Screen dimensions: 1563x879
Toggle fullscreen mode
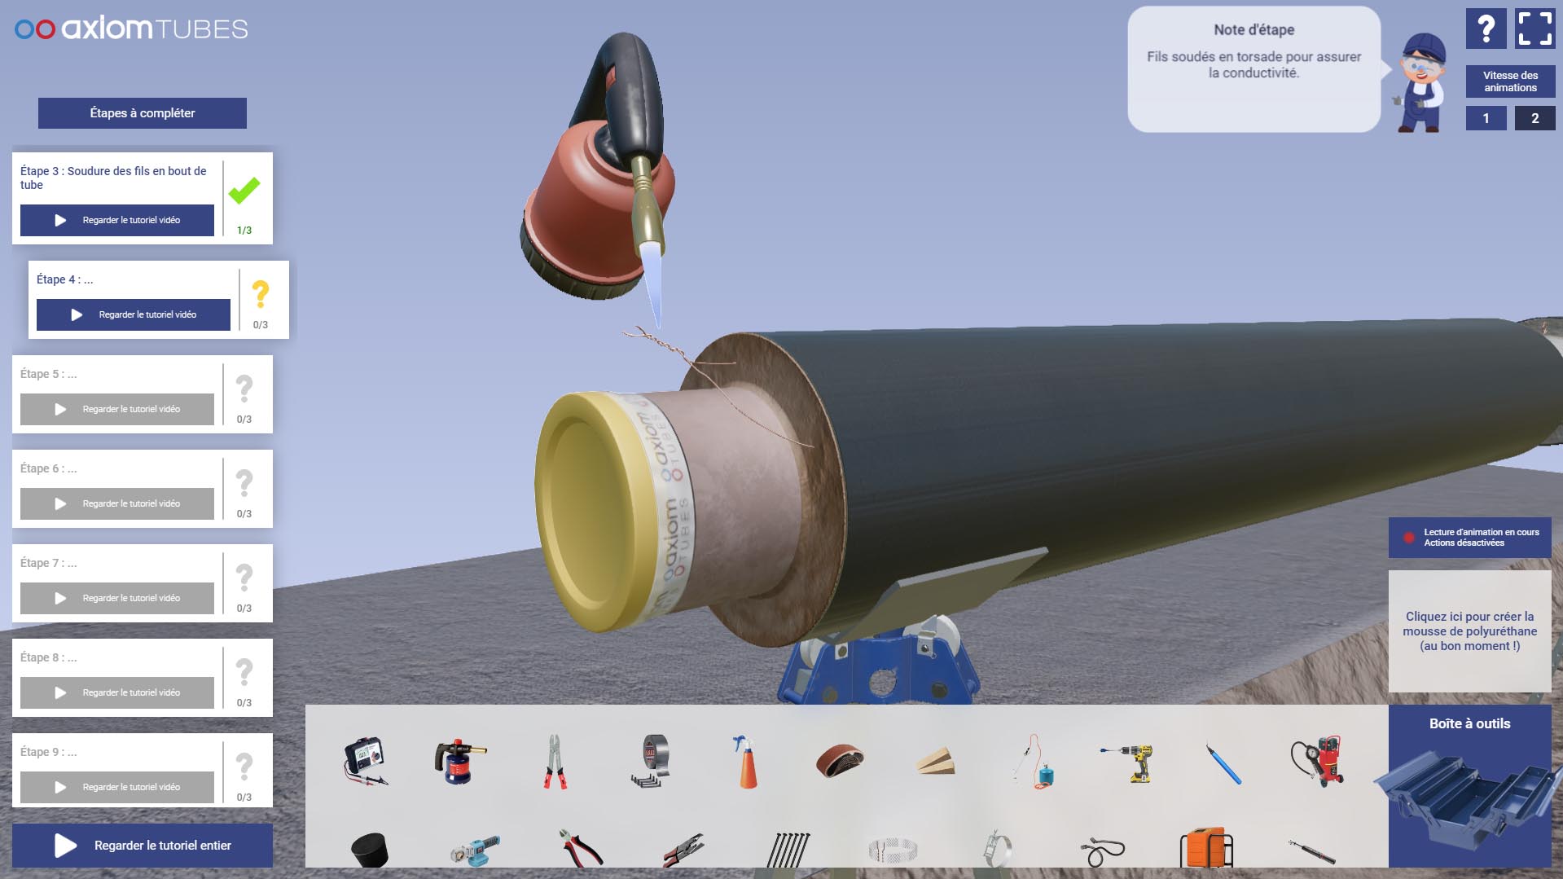click(x=1534, y=29)
